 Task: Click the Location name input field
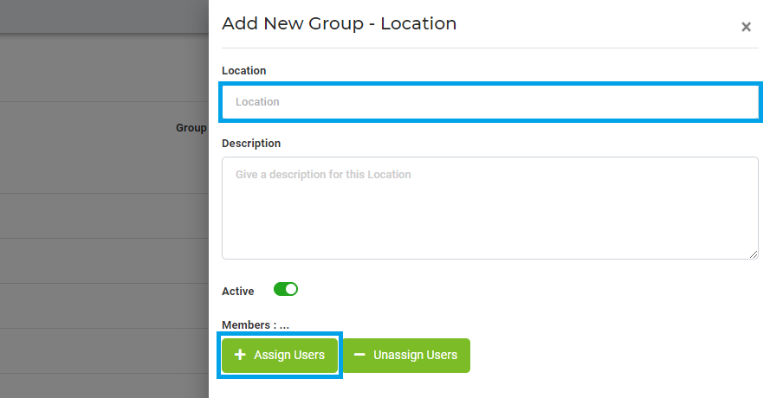coord(490,102)
